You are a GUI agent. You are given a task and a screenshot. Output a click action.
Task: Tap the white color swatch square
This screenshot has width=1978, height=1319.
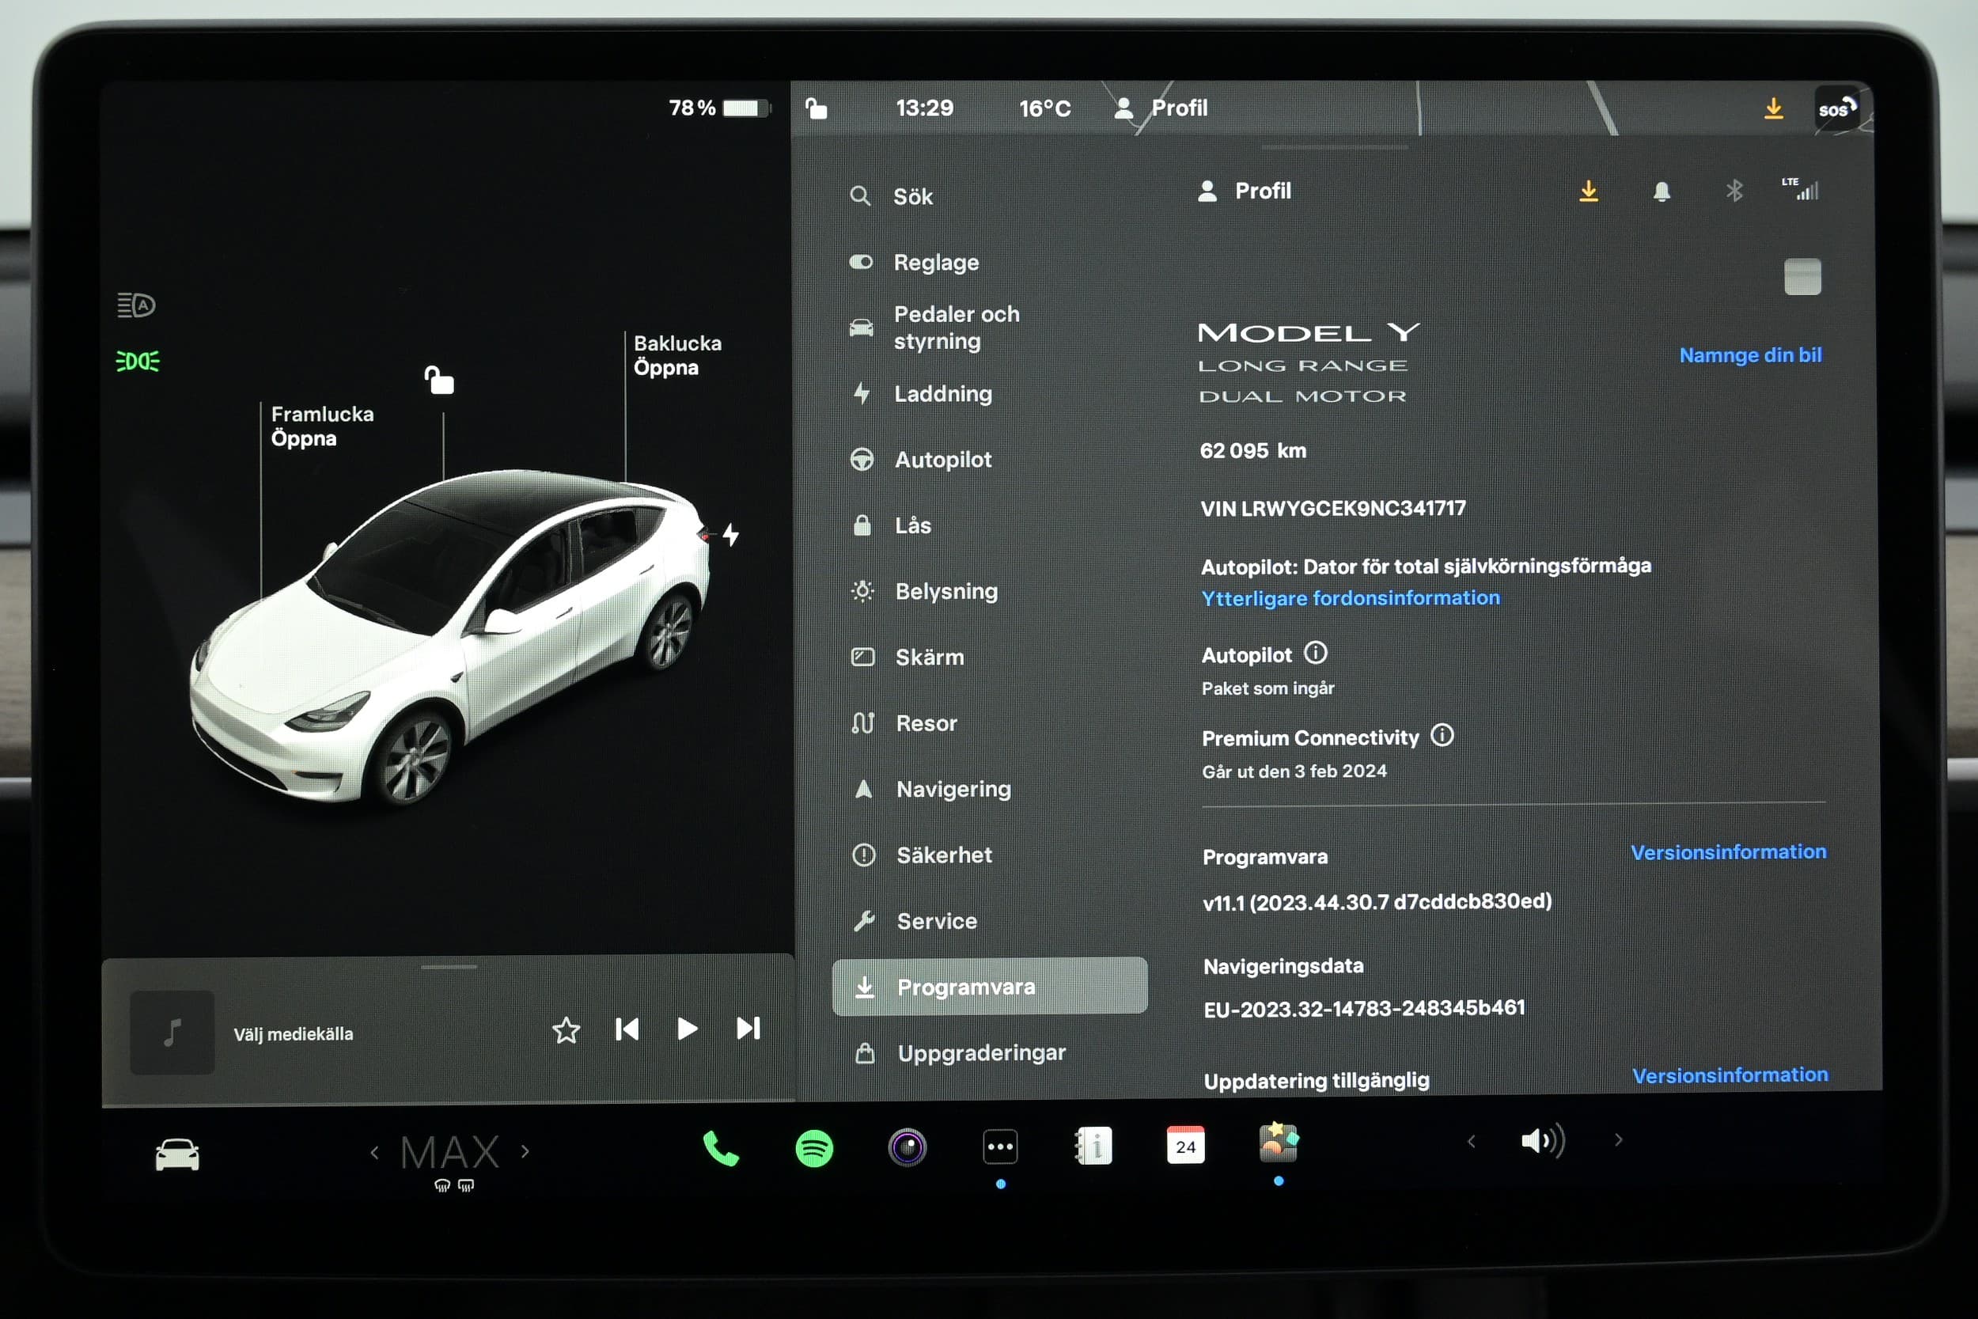[1802, 277]
